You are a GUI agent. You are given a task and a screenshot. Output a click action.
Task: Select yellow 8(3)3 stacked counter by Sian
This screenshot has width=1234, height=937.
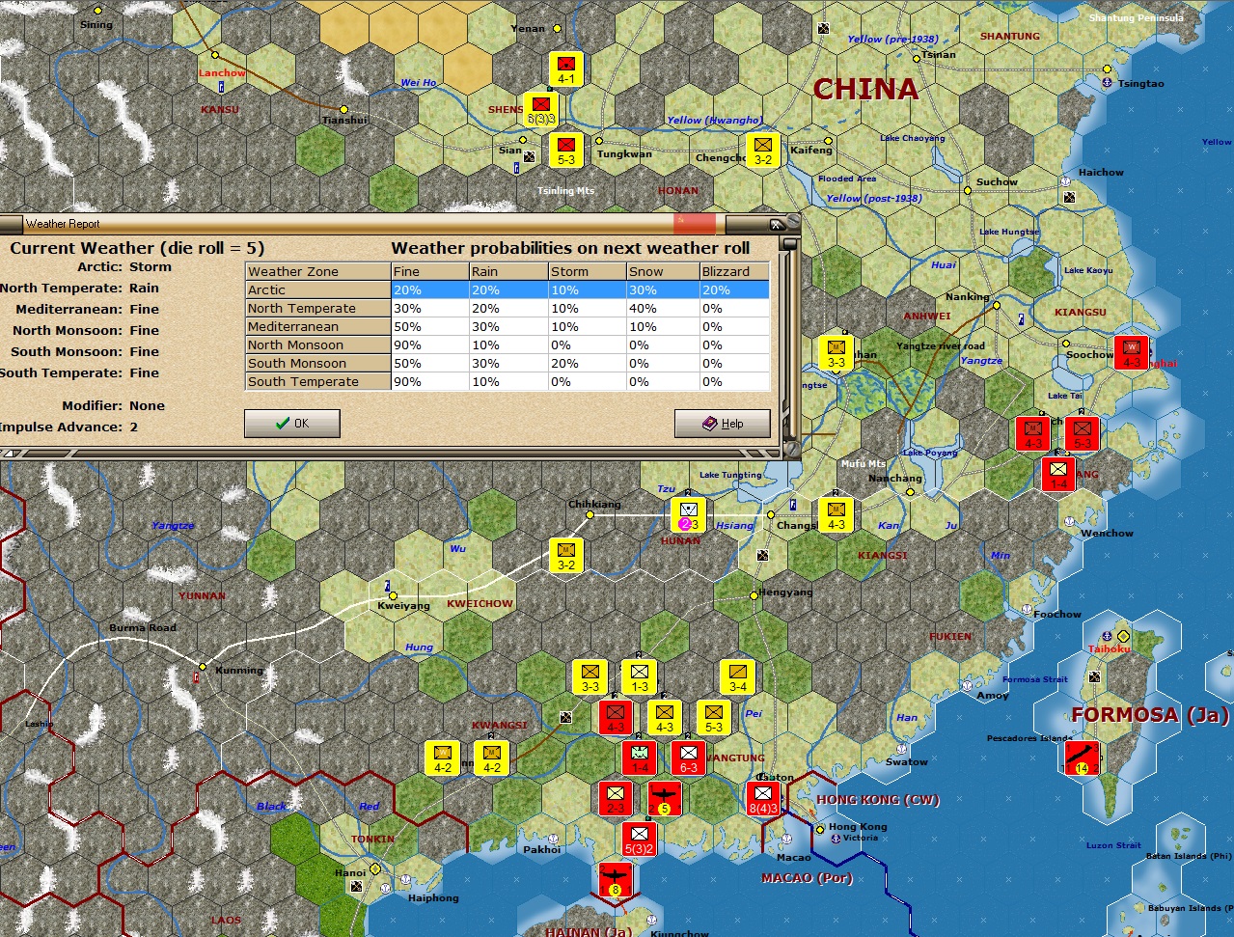(541, 109)
